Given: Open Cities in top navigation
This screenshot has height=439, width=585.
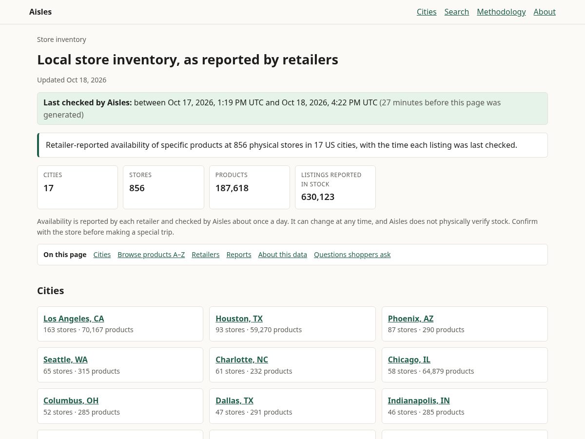Looking at the screenshot, I should point(427,12).
